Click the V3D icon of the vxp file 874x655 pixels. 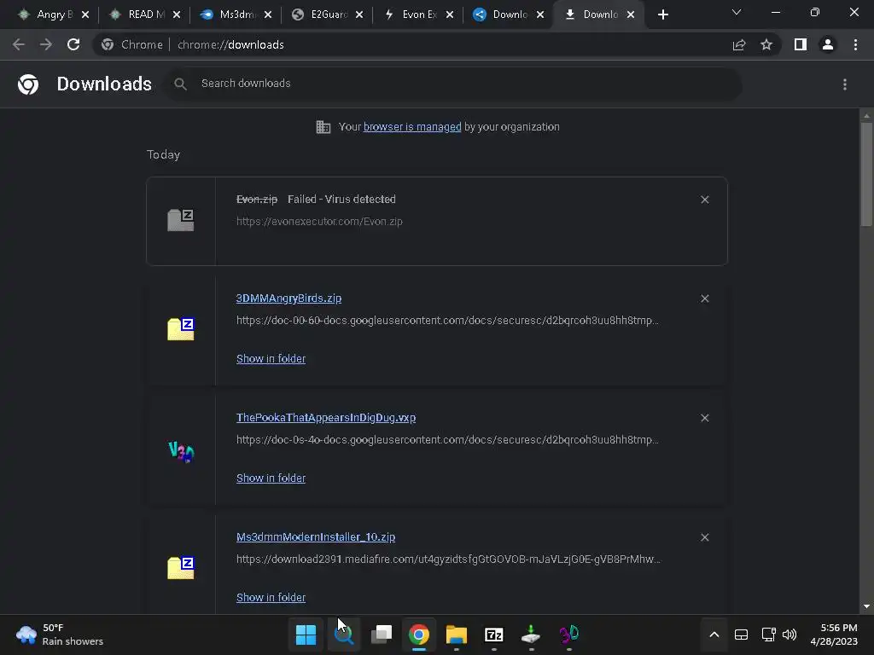point(181,451)
